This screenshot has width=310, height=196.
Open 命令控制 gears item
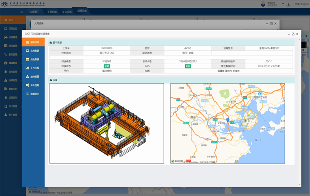(33, 85)
